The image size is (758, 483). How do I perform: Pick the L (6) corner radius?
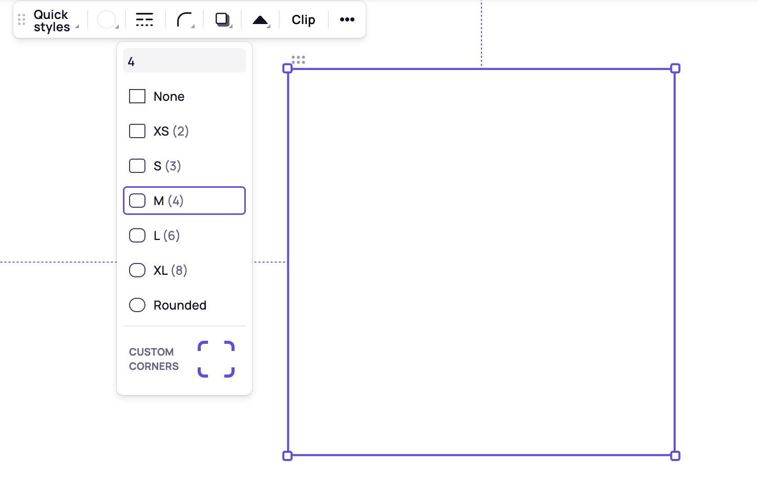click(x=184, y=235)
